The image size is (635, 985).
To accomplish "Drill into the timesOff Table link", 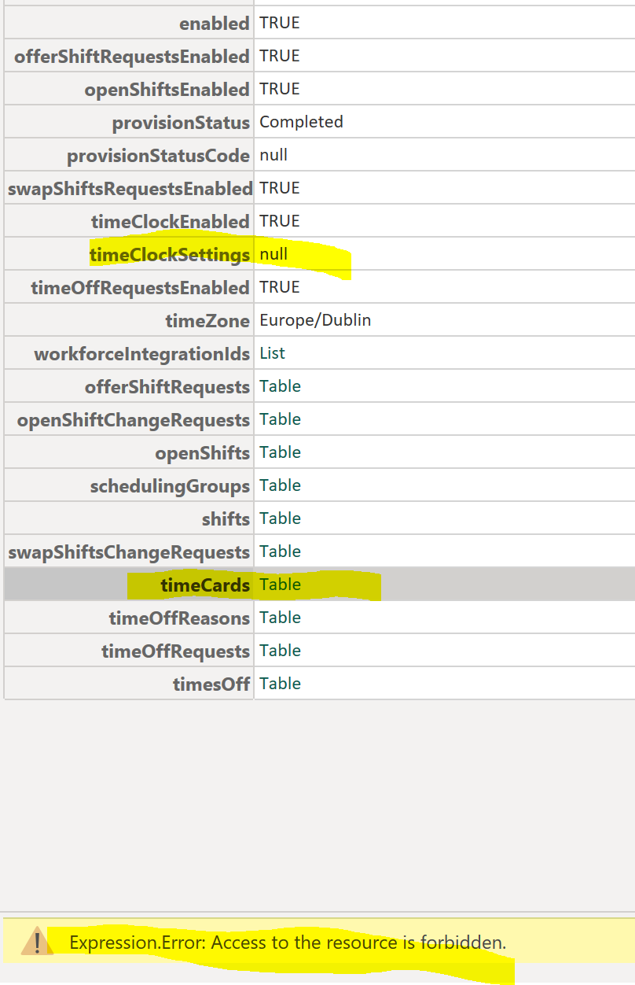I will [x=280, y=683].
